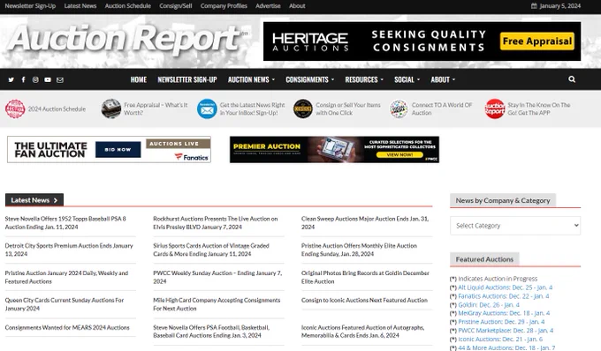Open Newsletter Sign-Up in main navigation

[187, 79]
